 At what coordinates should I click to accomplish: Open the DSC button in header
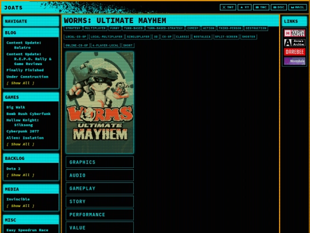point(279,7)
